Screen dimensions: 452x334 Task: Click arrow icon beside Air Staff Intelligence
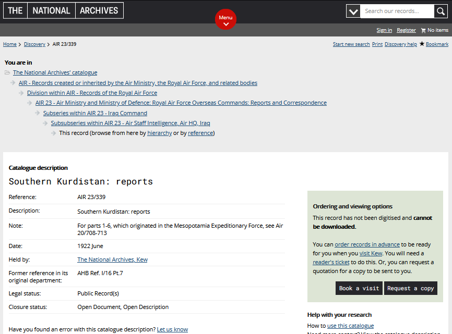45,123
